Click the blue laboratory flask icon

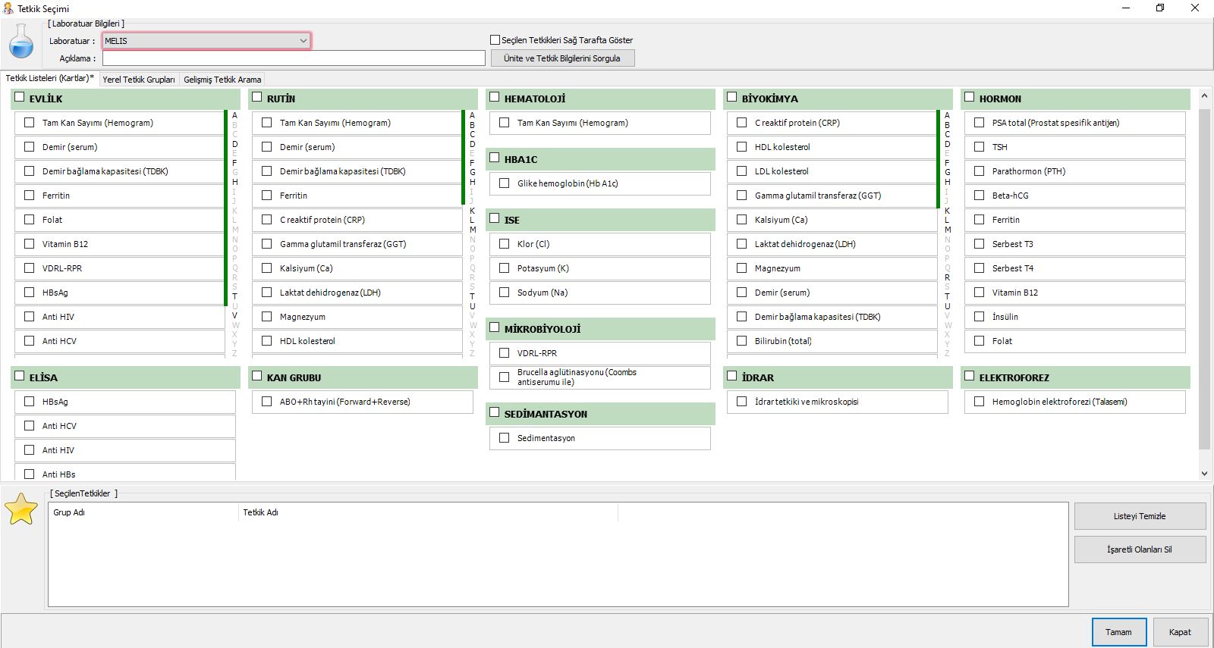click(x=21, y=41)
